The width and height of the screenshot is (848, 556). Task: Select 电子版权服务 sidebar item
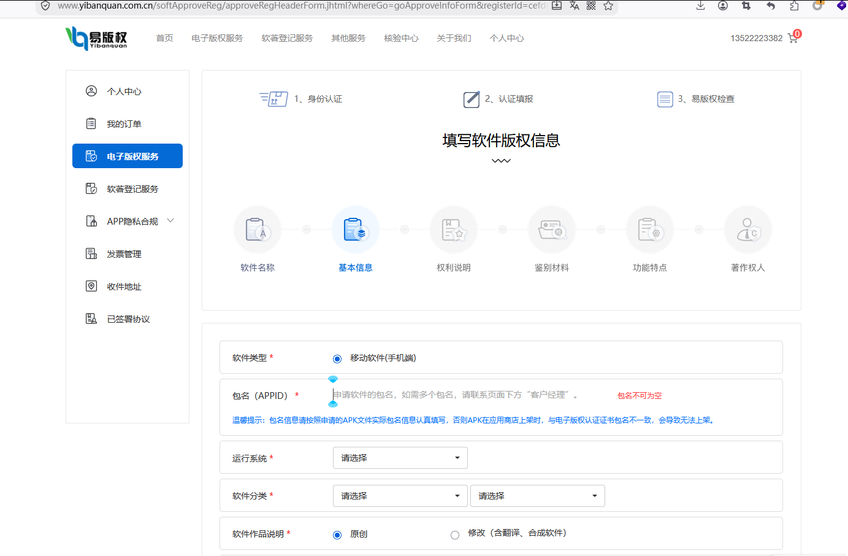(x=128, y=156)
